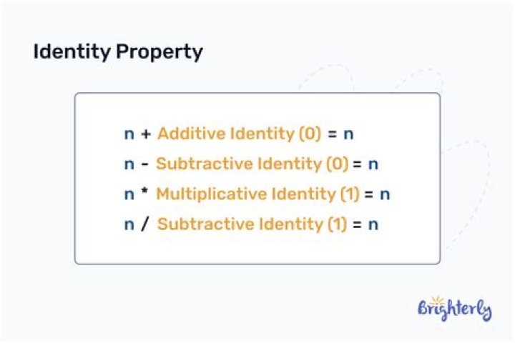Click the result n ending the multiplication line
515x343 pixels.
(x=385, y=194)
